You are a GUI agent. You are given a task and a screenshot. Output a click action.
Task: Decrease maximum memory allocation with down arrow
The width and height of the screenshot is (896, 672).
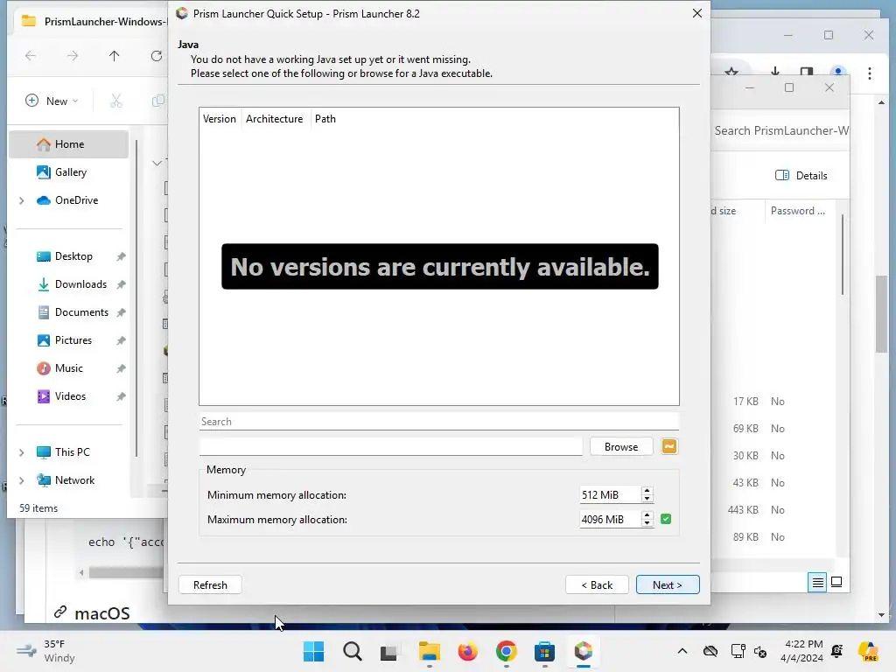(x=647, y=523)
